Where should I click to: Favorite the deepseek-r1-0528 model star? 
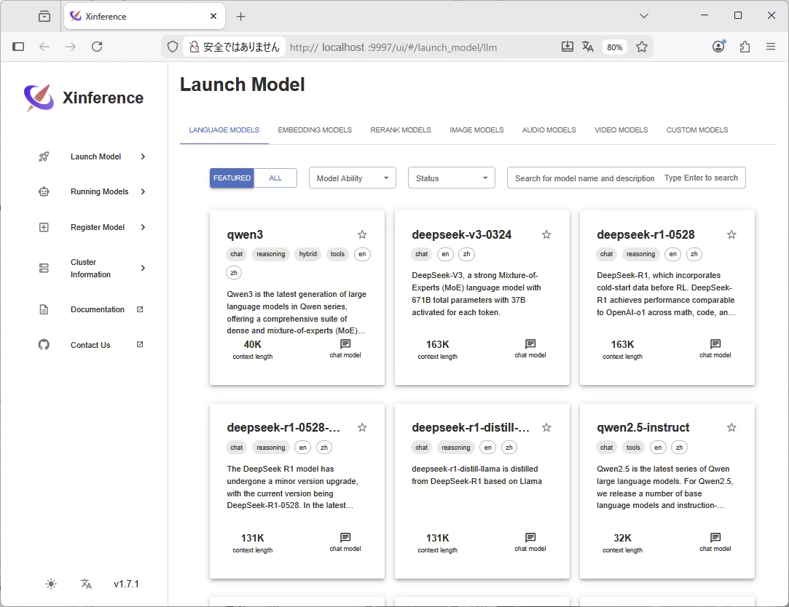[731, 234]
